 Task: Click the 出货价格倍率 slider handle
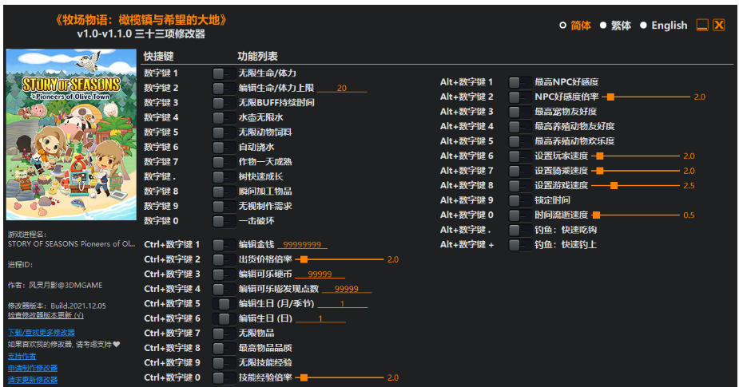[x=304, y=259]
